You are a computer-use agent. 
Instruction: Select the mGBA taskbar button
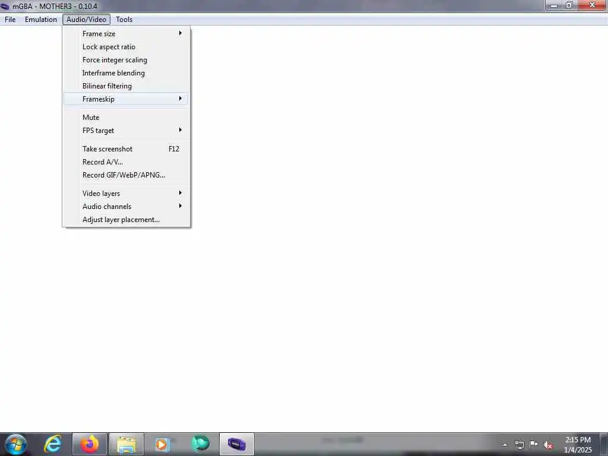(x=237, y=444)
